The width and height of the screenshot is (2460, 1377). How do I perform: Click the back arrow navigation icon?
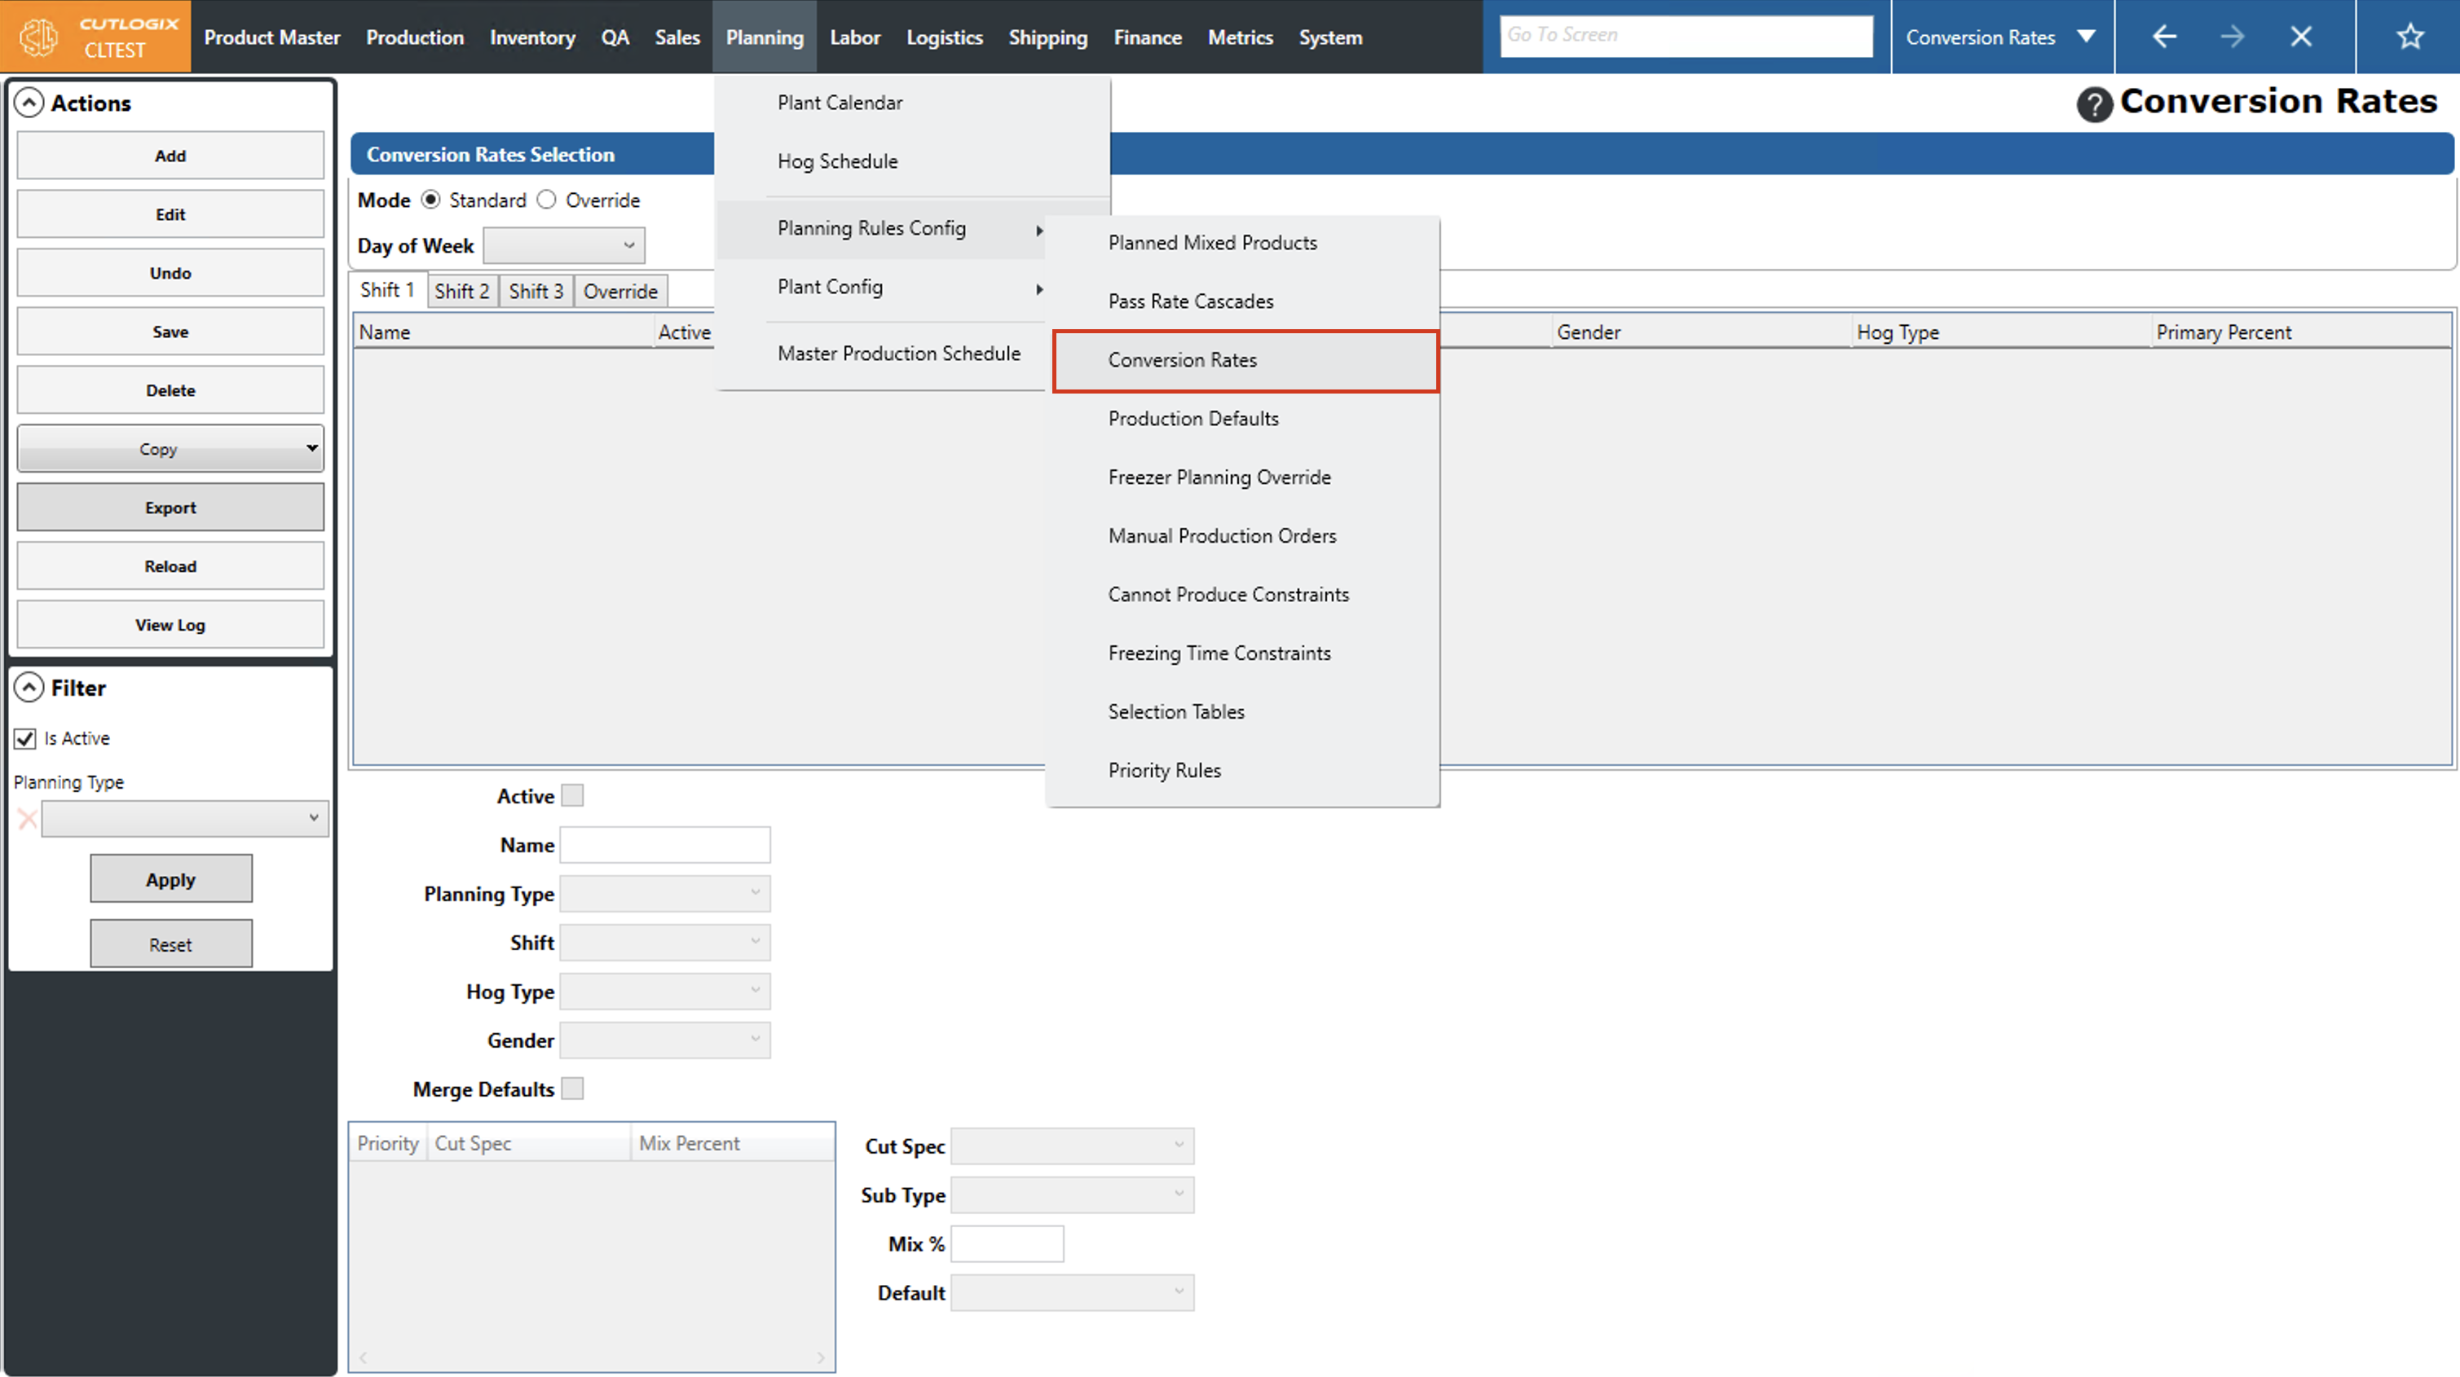2164,37
